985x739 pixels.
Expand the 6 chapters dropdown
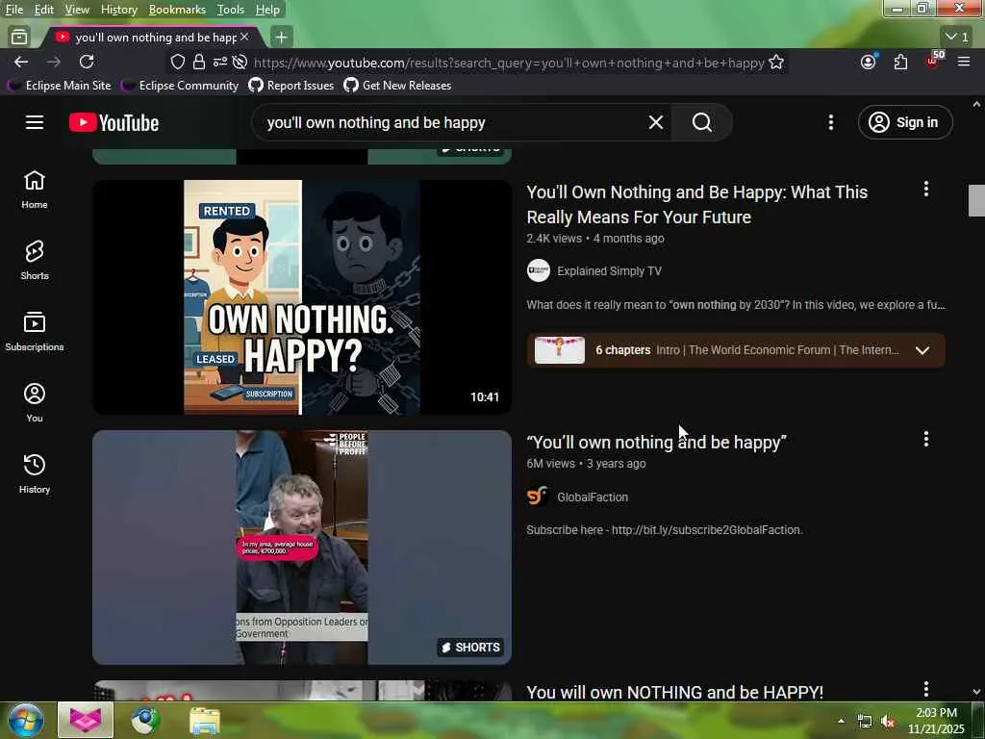pos(922,350)
